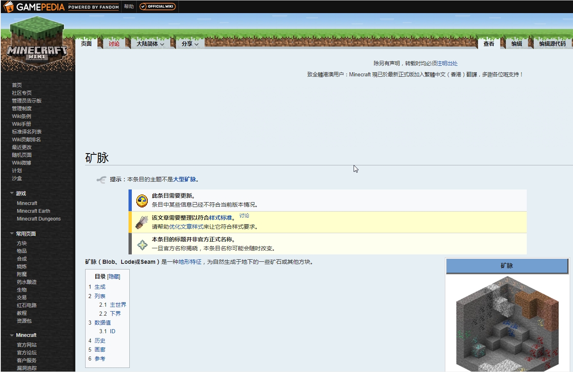Jump to 生成 in the contents

[x=100, y=287]
